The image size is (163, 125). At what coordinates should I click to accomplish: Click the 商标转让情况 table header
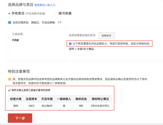100,99
